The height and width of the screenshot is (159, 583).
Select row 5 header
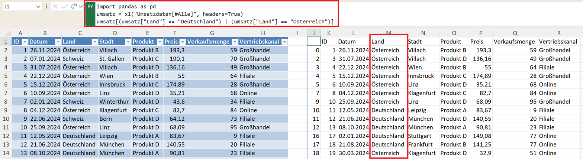pos(6,76)
